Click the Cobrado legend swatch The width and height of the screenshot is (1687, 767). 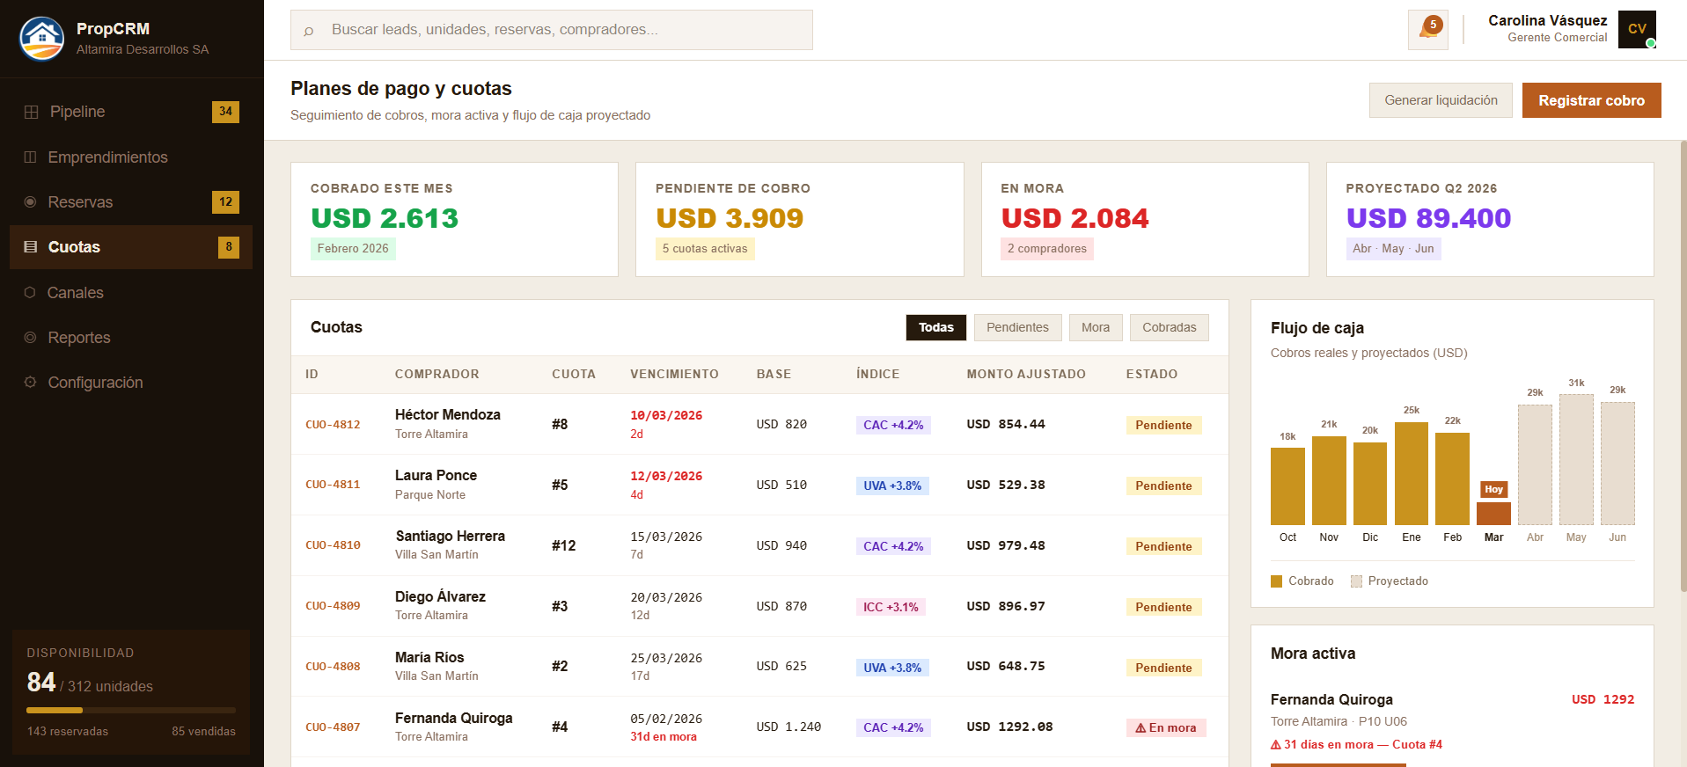click(1276, 581)
